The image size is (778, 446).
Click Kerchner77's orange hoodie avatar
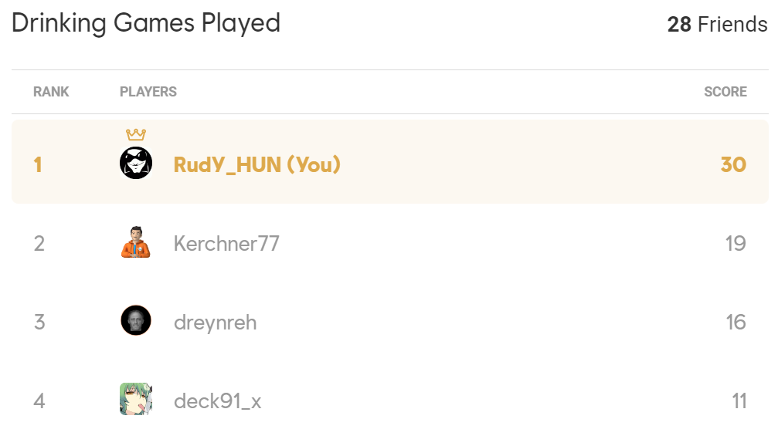136,243
